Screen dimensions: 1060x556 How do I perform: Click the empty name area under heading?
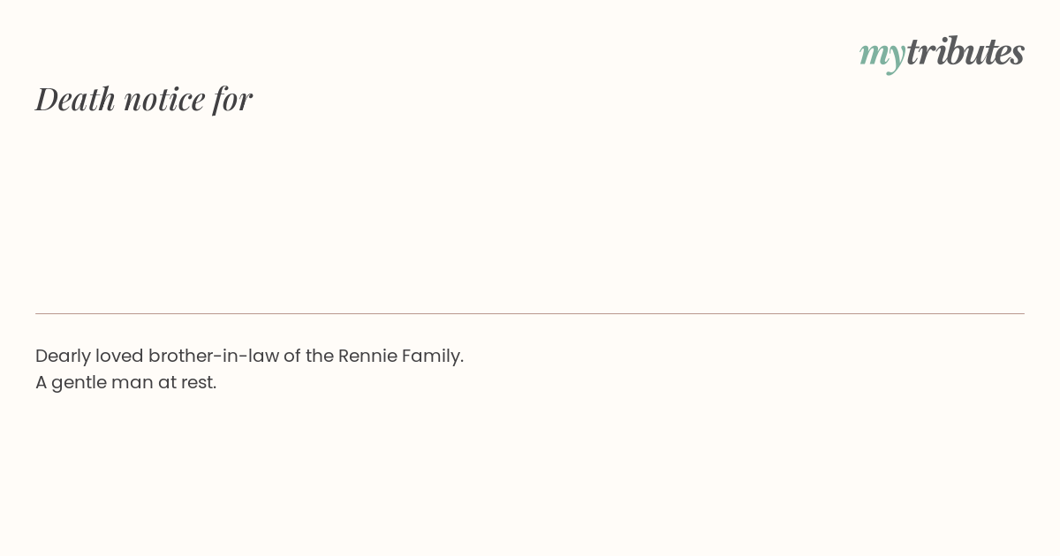[x=530, y=212]
